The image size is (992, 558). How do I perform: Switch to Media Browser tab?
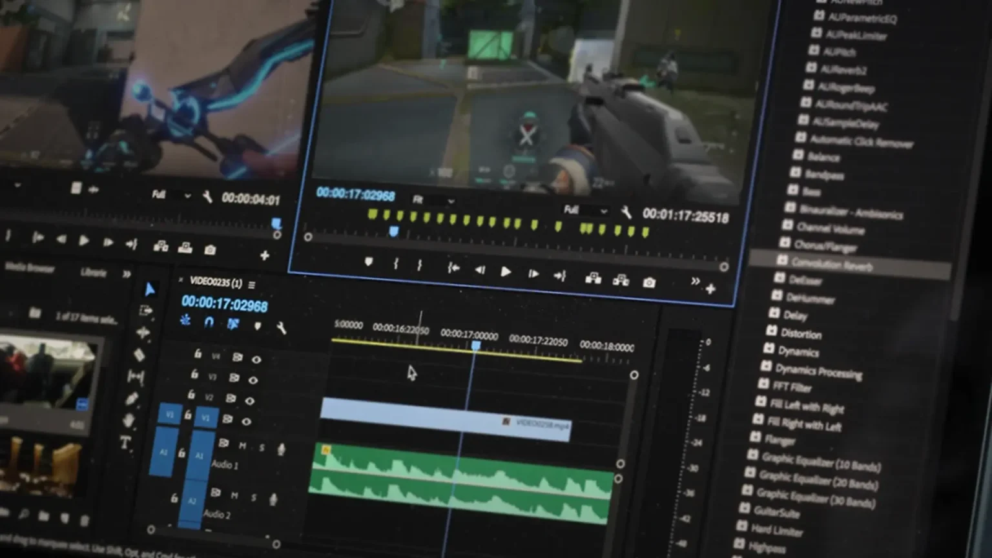(29, 267)
